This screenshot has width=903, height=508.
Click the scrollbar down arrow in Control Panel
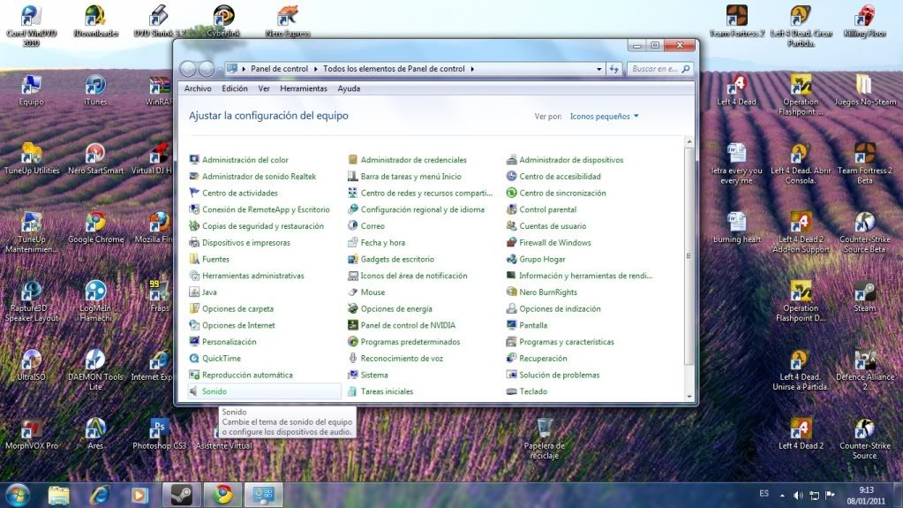pos(689,396)
